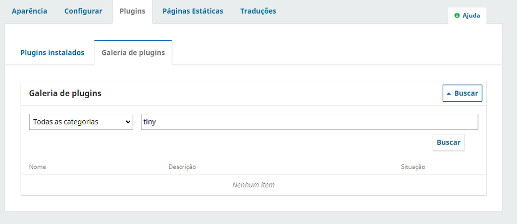Click the Descrição column header
This screenshot has height=224, width=517.
tap(182, 167)
